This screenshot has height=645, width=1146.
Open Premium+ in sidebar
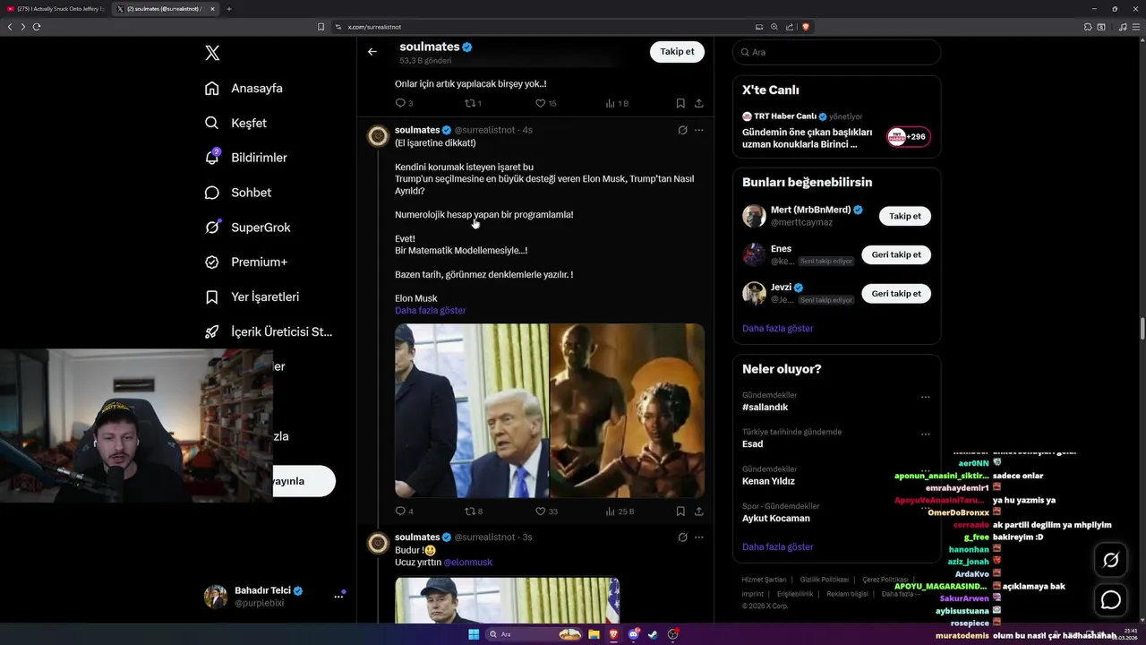pyautogui.click(x=245, y=262)
